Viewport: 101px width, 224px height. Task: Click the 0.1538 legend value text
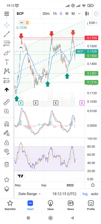(x=22, y=28)
